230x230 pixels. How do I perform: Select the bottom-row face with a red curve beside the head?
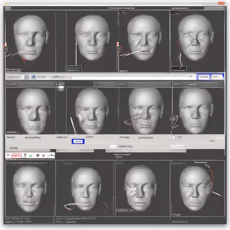pos(198,188)
